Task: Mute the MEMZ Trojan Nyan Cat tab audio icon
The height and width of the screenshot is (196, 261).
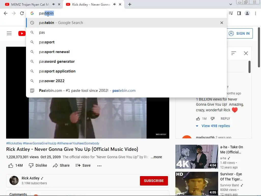Action: tap(54, 4)
